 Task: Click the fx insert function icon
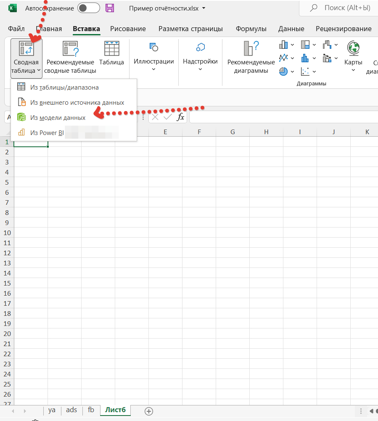pyautogui.click(x=180, y=117)
